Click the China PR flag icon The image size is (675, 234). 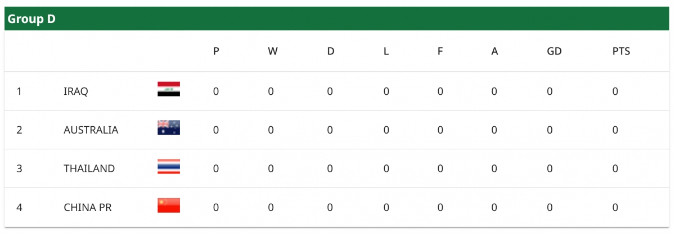169,205
